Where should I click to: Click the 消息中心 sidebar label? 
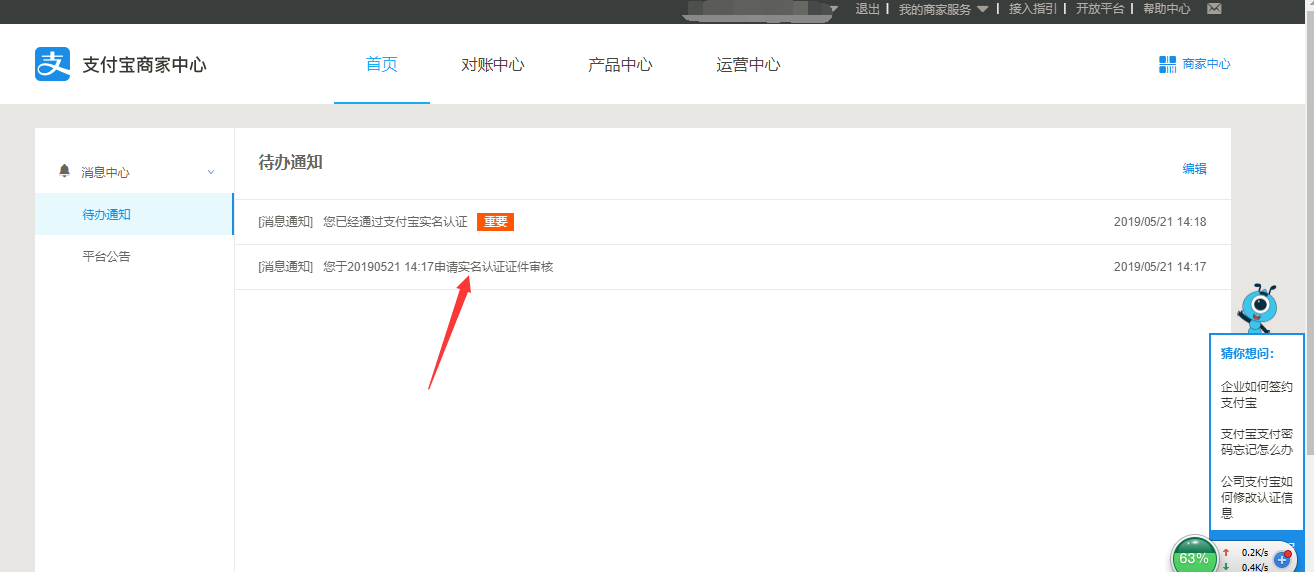point(106,172)
